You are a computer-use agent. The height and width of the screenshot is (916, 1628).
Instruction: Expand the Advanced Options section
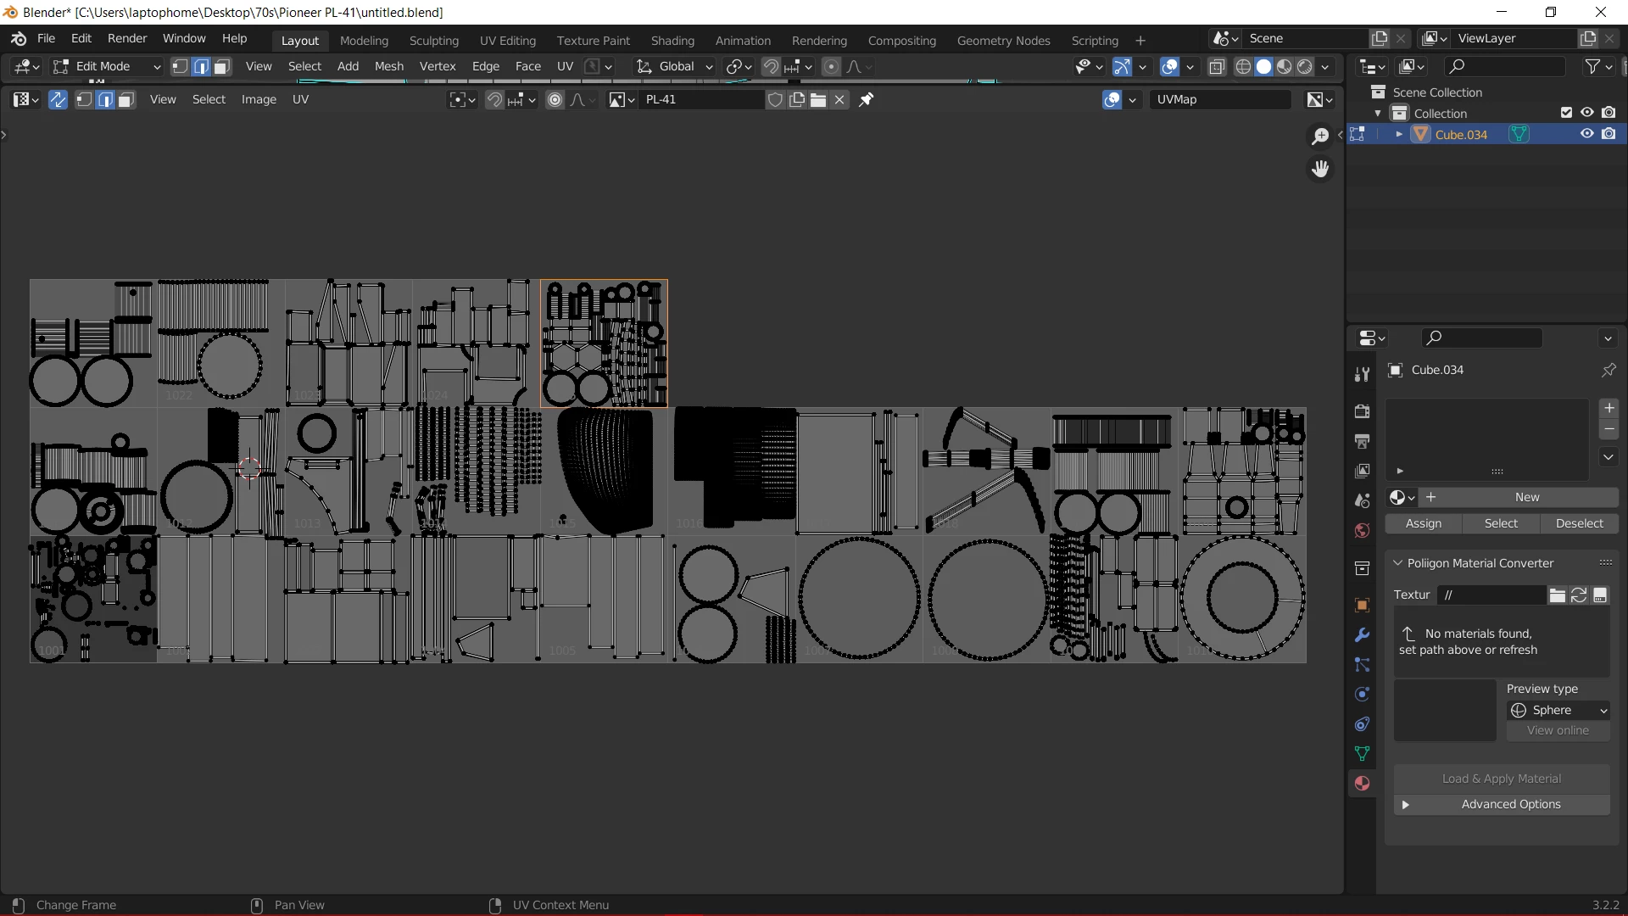[1502, 804]
